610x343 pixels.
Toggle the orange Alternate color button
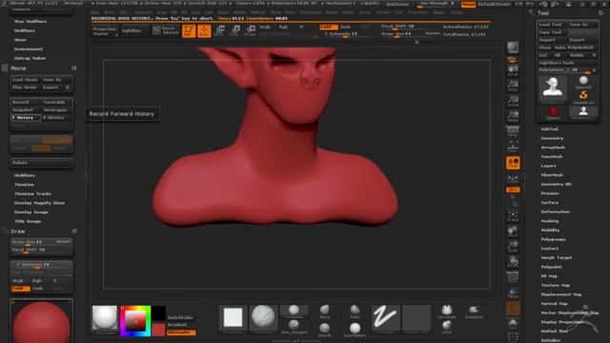181,333
